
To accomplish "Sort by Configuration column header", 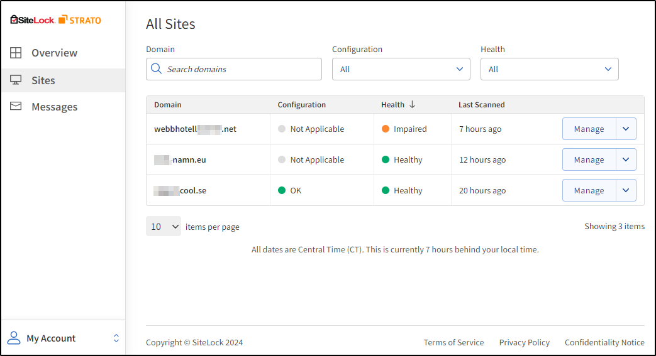I will pyautogui.click(x=302, y=104).
